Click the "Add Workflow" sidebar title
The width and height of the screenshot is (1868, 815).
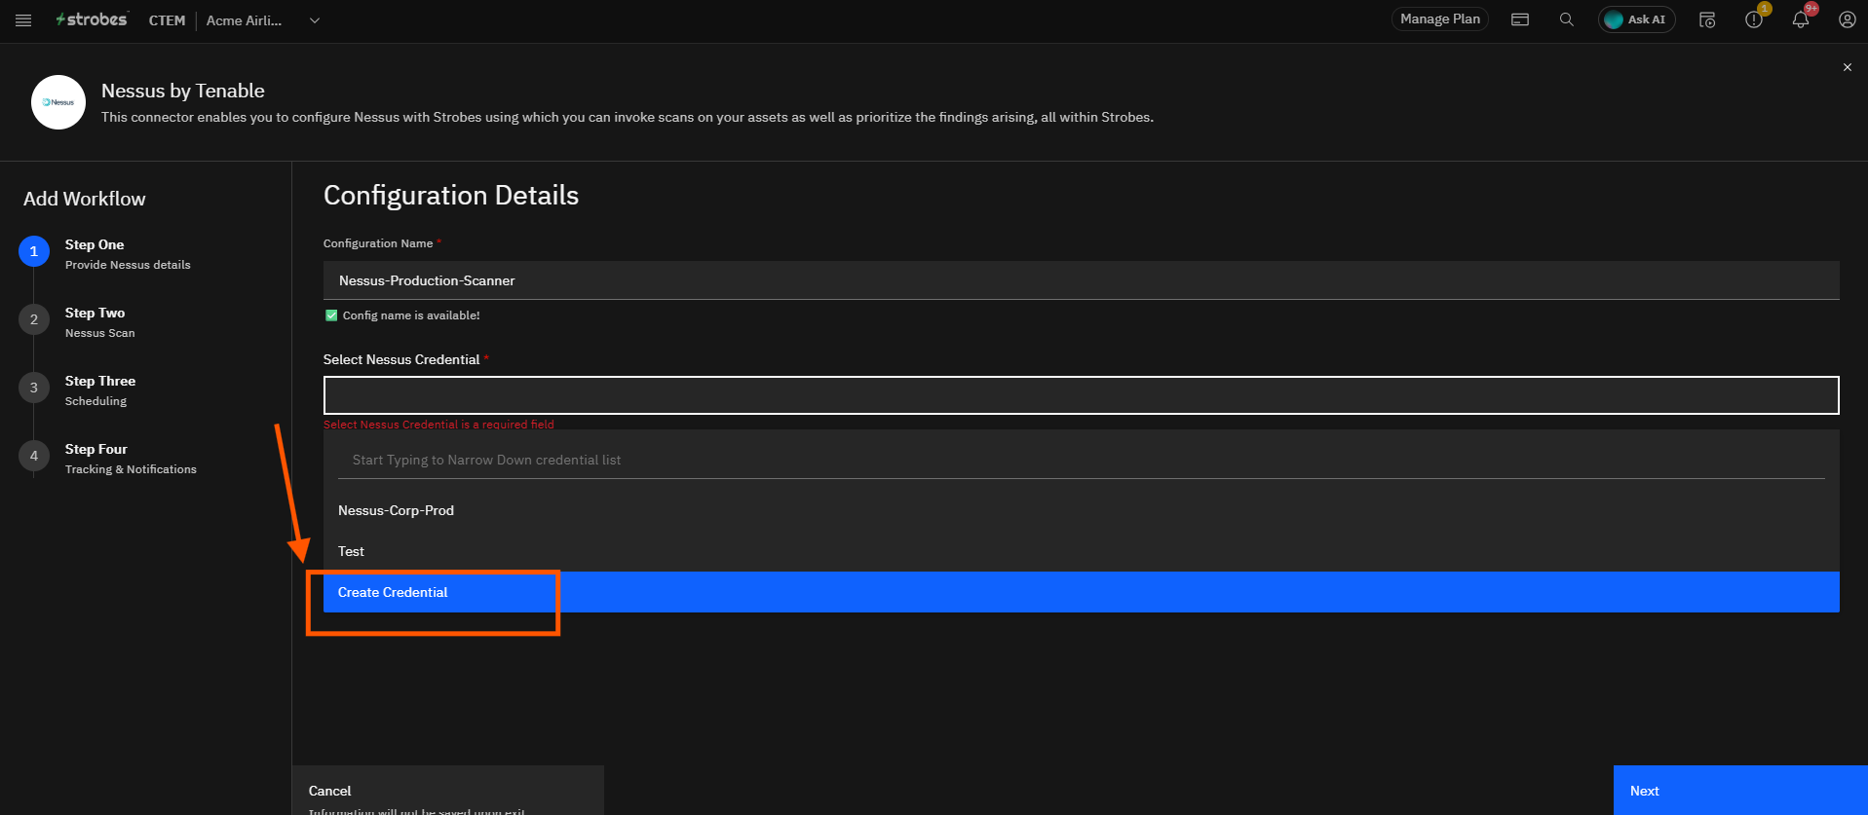coord(85,199)
